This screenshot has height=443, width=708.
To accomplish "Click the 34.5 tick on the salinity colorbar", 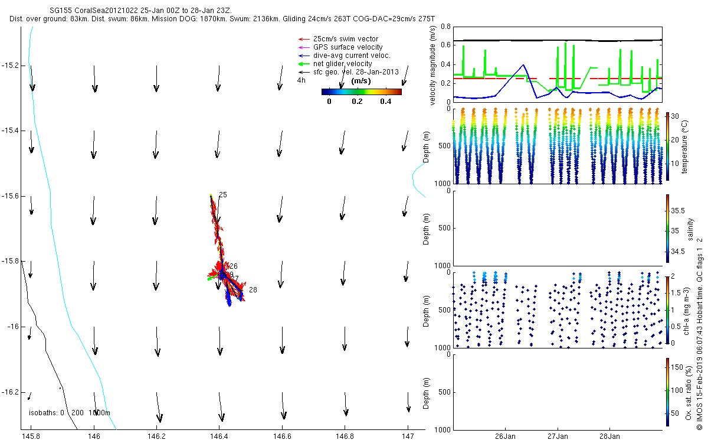I will coord(678,252).
